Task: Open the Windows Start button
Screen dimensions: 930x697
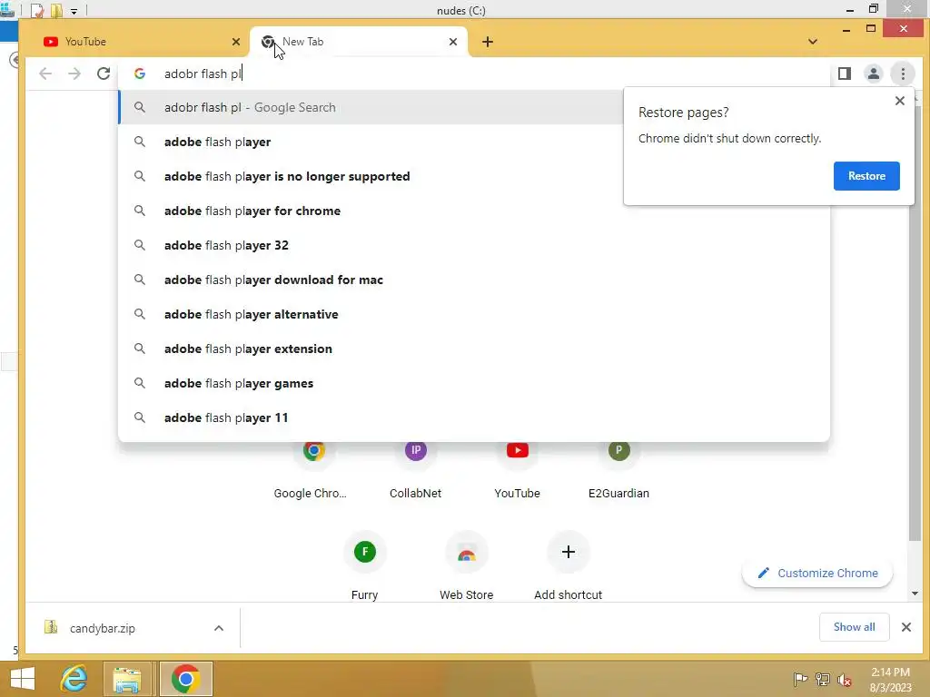Action: tap(23, 679)
